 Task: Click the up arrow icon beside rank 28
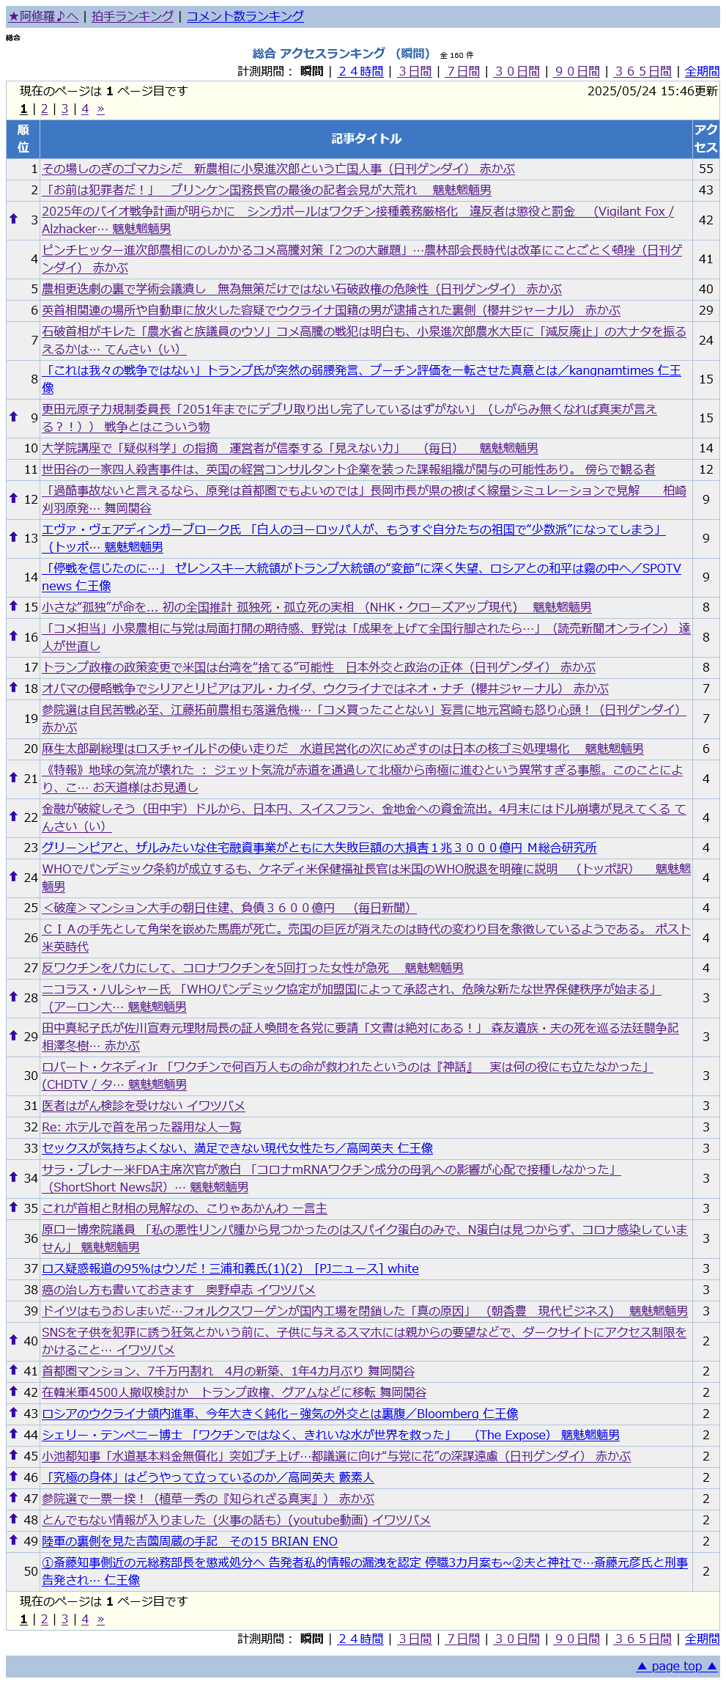pos(13,996)
